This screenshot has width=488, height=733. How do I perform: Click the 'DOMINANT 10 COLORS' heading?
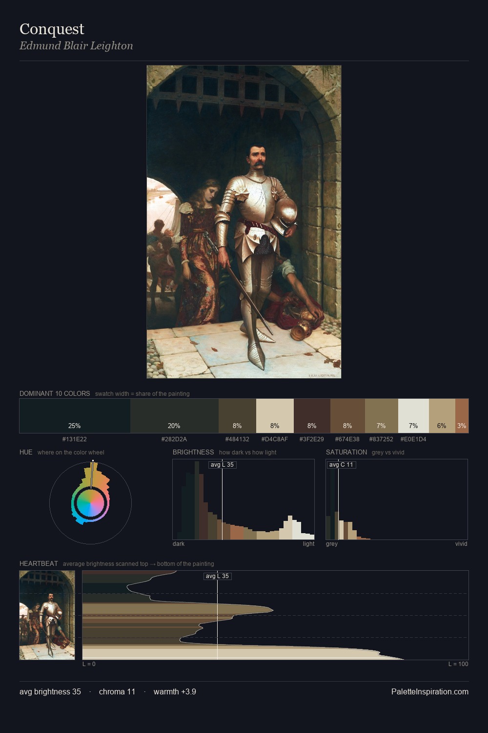(55, 393)
